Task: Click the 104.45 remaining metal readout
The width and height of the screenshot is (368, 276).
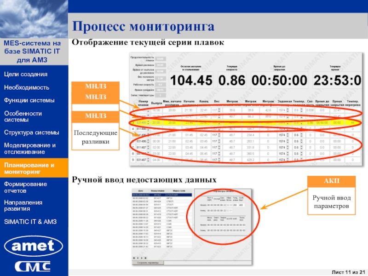Action: click(x=191, y=80)
